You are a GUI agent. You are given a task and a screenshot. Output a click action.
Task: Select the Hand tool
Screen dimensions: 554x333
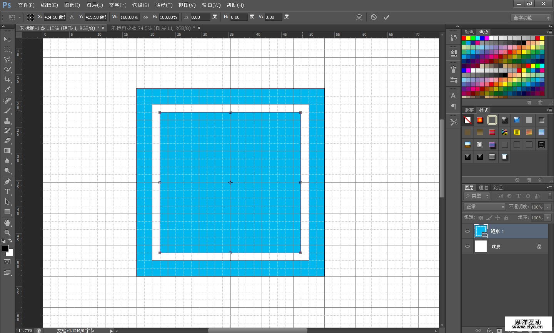point(7,223)
